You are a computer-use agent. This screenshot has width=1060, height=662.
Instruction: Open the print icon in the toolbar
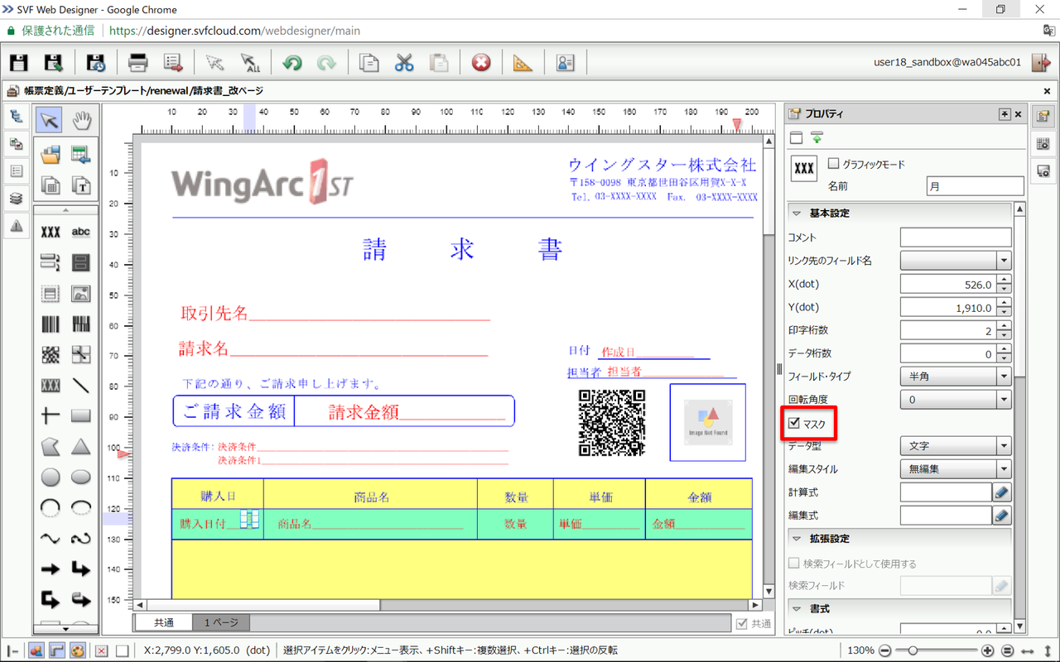coord(137,62)
